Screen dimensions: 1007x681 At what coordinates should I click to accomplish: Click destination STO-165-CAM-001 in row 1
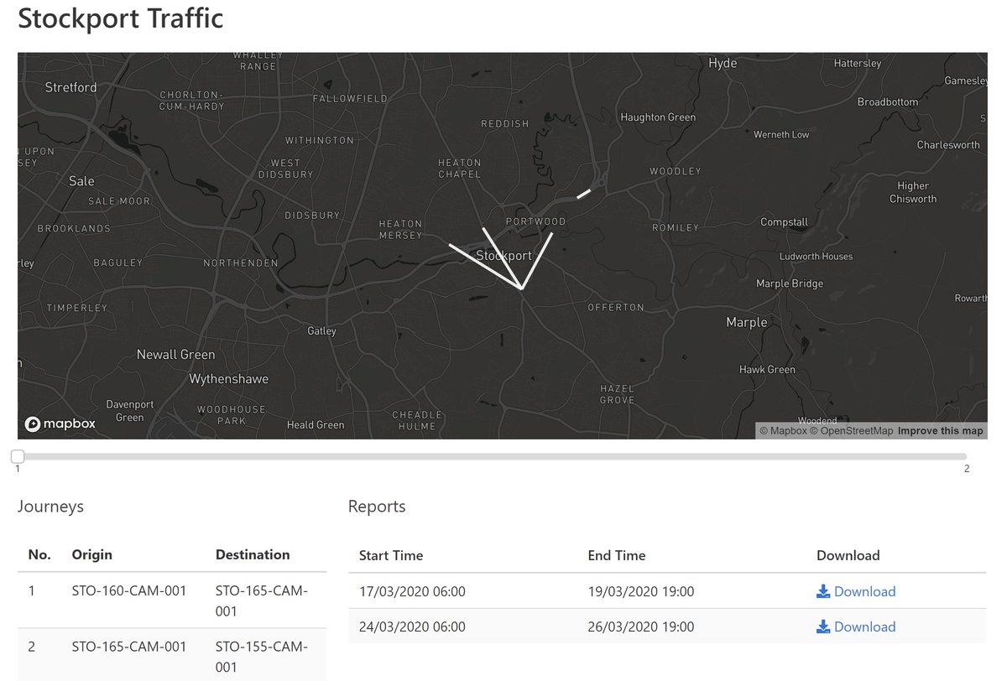click(262, 600)
